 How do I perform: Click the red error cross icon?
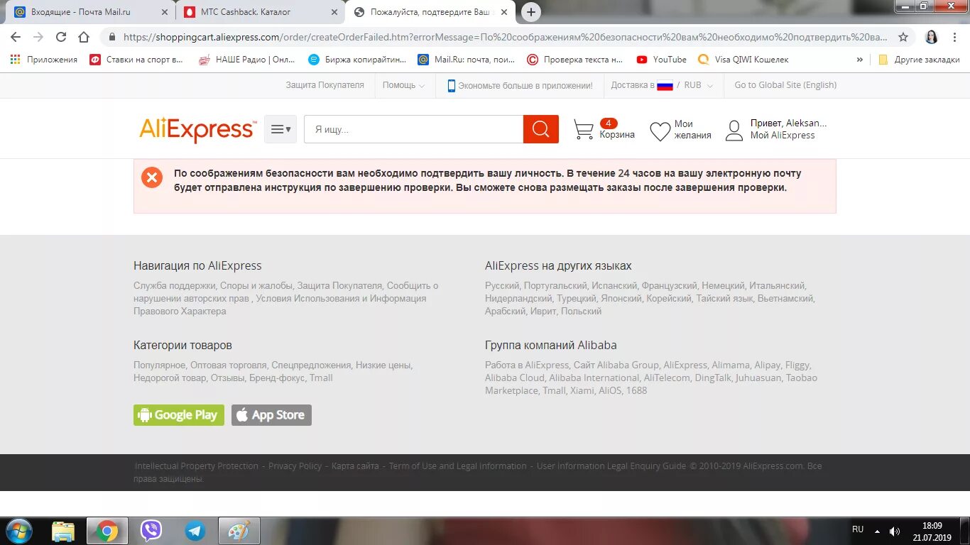[x=152, y=177]
